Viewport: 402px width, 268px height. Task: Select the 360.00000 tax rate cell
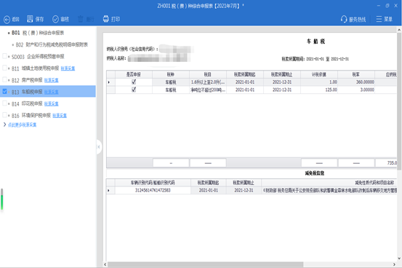pyautogui.click(x=356, y=82)
